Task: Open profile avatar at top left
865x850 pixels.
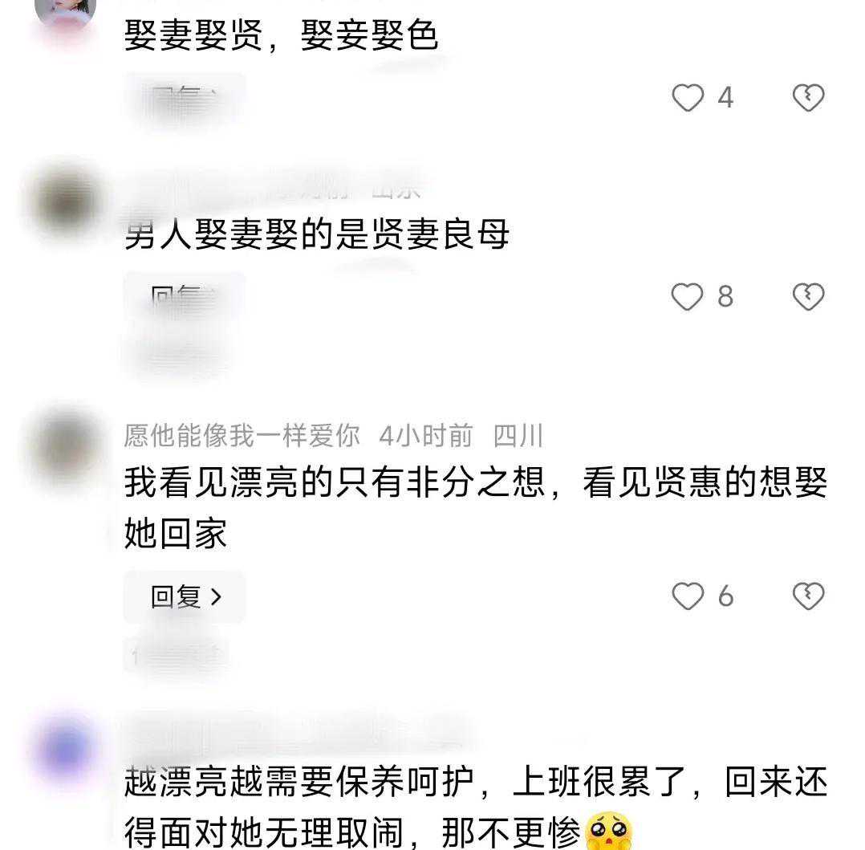Action: click(x=65, y=12)
